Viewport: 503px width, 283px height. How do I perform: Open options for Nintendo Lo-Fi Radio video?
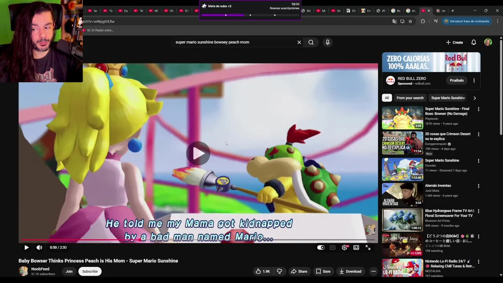(x=478, y=262)
